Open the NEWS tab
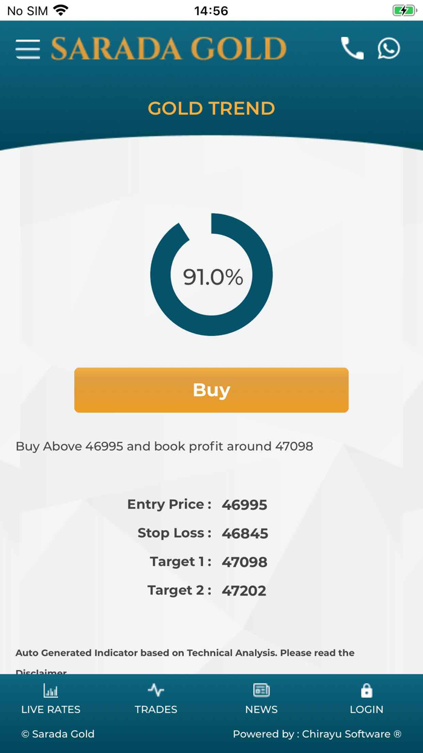The width and height of the screenshot is (423, 753). pos(261,709)
